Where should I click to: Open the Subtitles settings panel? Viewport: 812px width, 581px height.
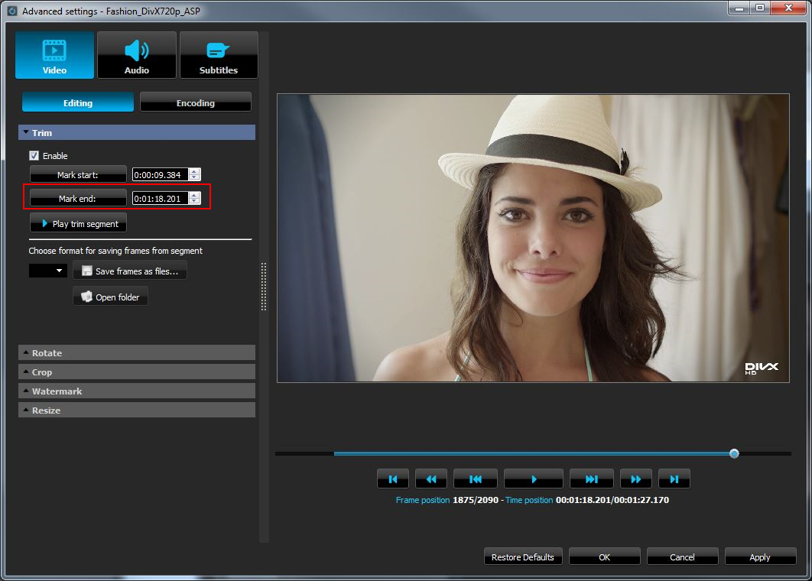click(219, 54)
